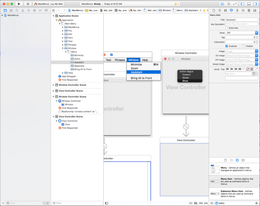Expand the Help menu in the outline

(62, 72)
